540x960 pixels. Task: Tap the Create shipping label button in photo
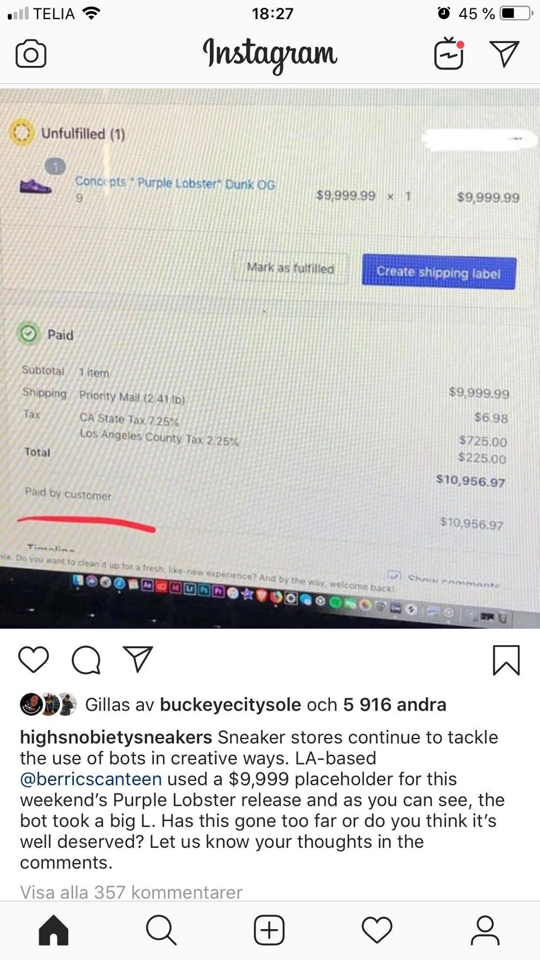439,272
